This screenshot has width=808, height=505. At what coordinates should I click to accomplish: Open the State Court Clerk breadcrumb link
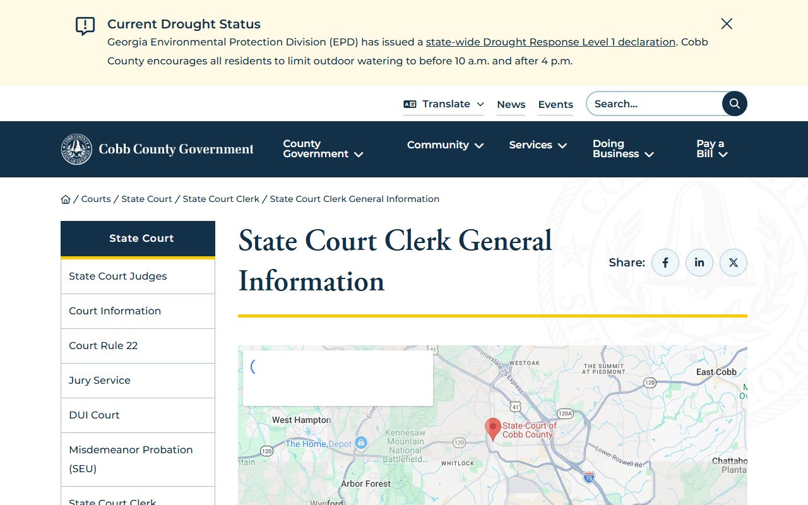click(x=221, y=199)
